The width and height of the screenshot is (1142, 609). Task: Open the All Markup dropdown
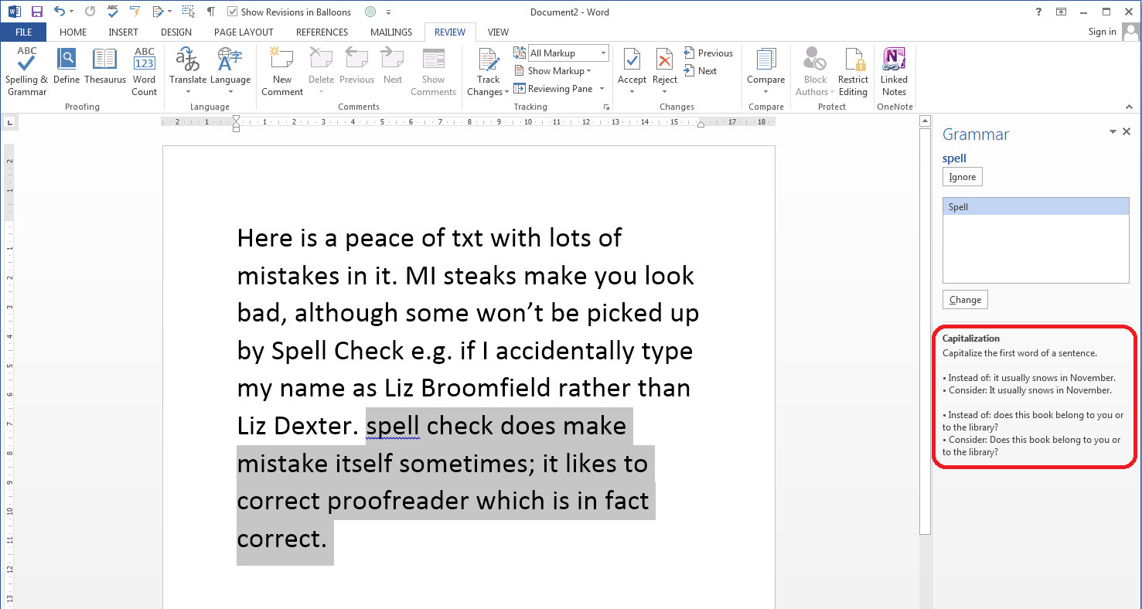pos(568,53)
